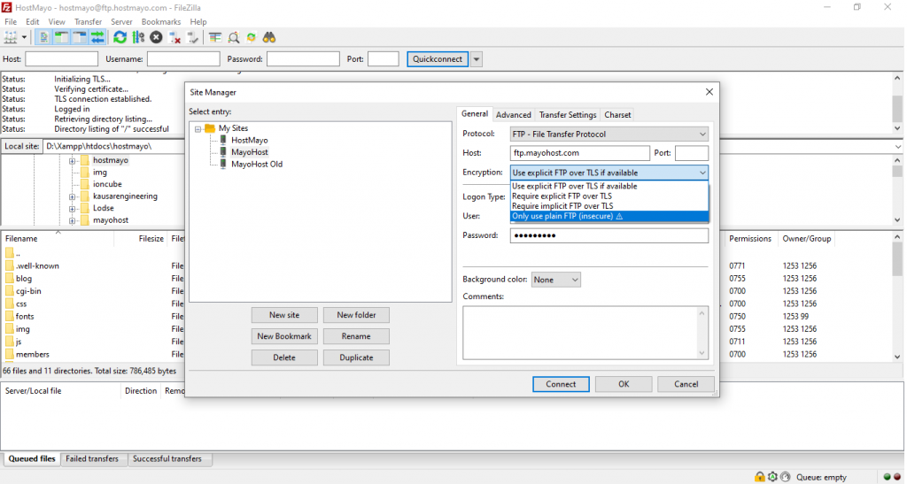Select the fonts folder icon
907x484 pixels.
click(x=9, y=317)
